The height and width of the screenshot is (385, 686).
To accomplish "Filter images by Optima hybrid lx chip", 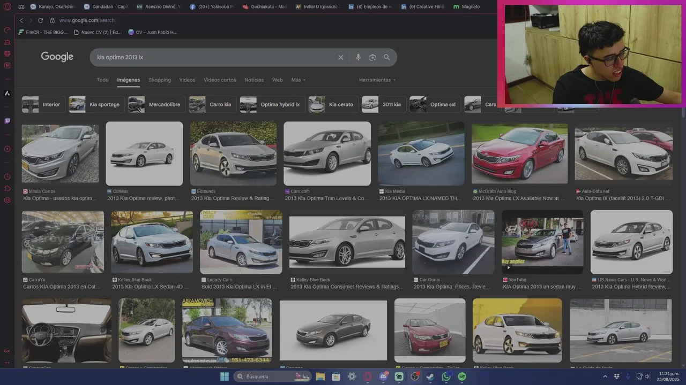I will click(x=273, y=104).
